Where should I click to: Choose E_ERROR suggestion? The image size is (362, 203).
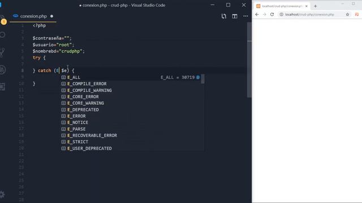[x=130, y=116]
